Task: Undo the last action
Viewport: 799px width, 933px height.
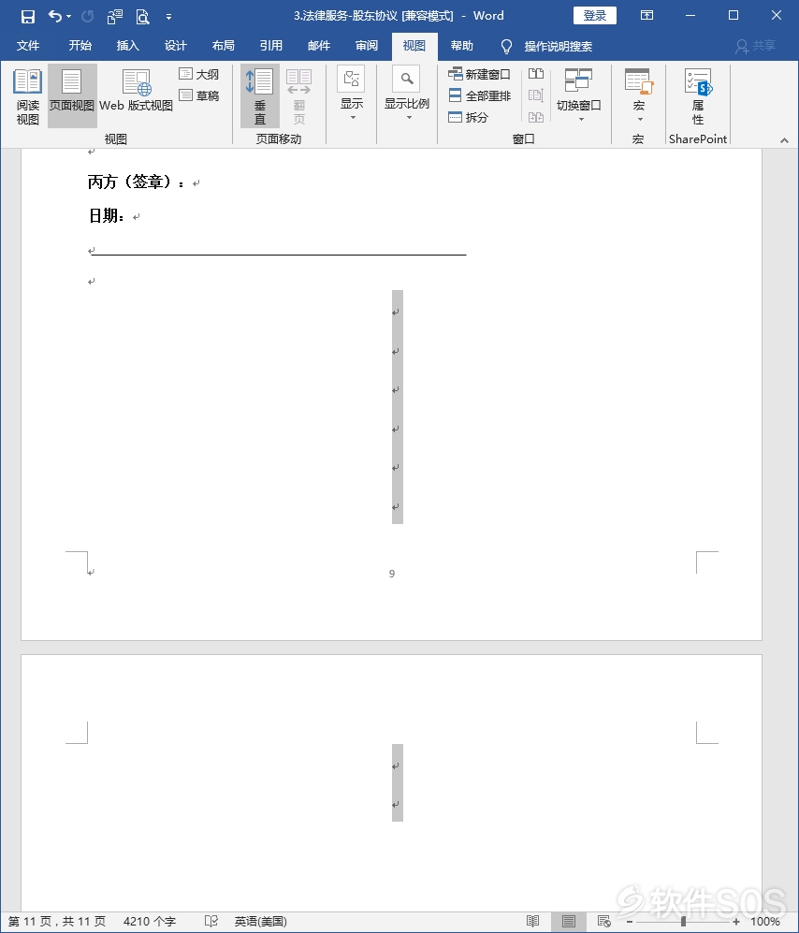Action: coord(54,16)
